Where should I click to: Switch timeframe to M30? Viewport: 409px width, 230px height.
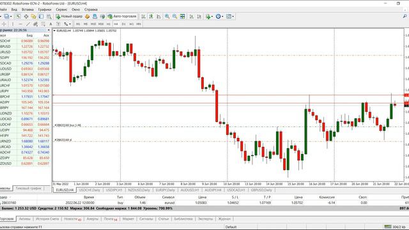pos(101,24)
